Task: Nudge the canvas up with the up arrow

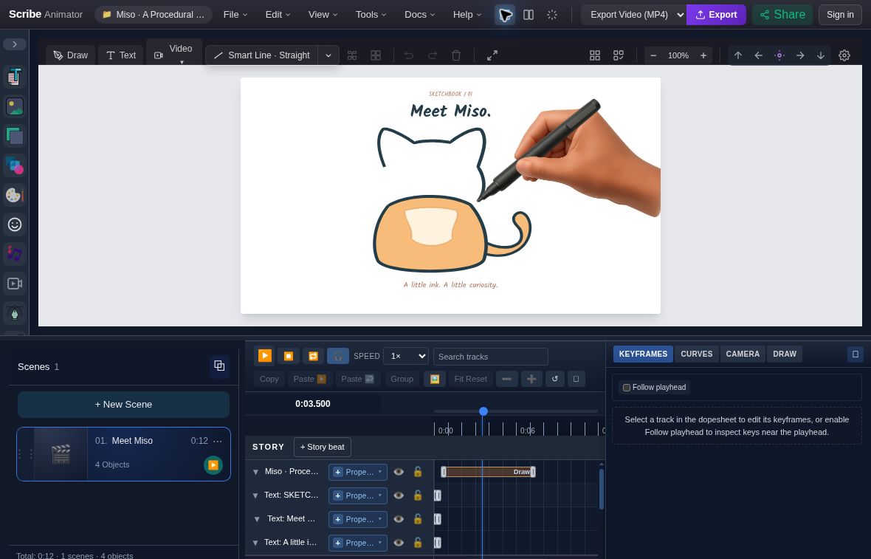Action: click(x=738, y=55)
